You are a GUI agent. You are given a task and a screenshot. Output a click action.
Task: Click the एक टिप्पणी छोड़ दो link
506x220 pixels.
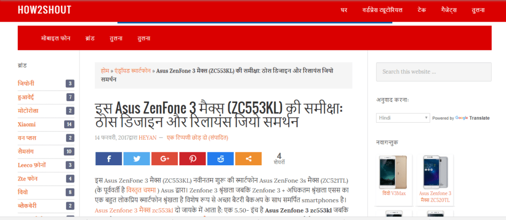point(187,138)
